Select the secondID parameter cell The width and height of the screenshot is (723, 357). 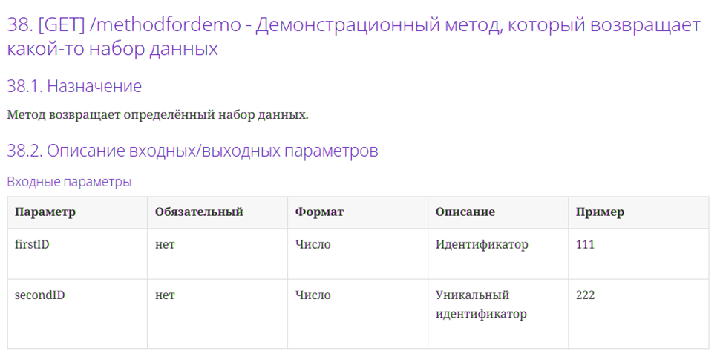(x=39, y=295)
